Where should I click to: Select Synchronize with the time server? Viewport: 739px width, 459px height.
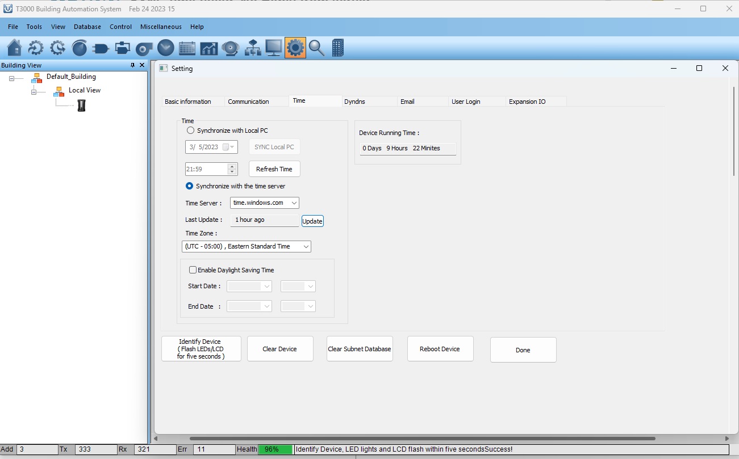click(x=189, y=186)
